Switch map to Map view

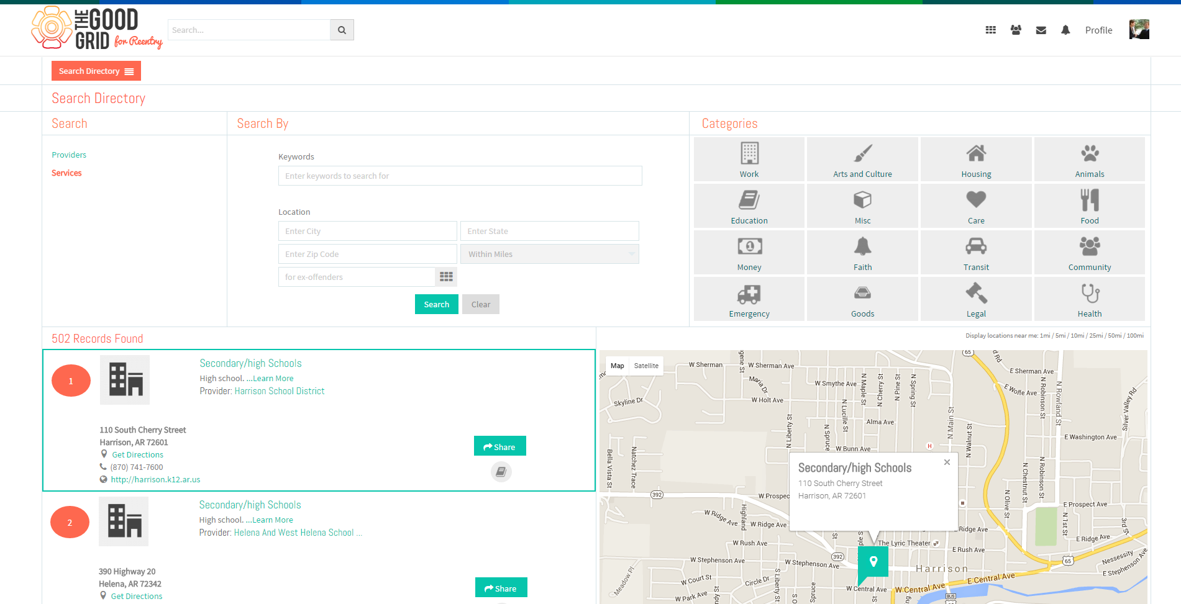coord(617,366)
